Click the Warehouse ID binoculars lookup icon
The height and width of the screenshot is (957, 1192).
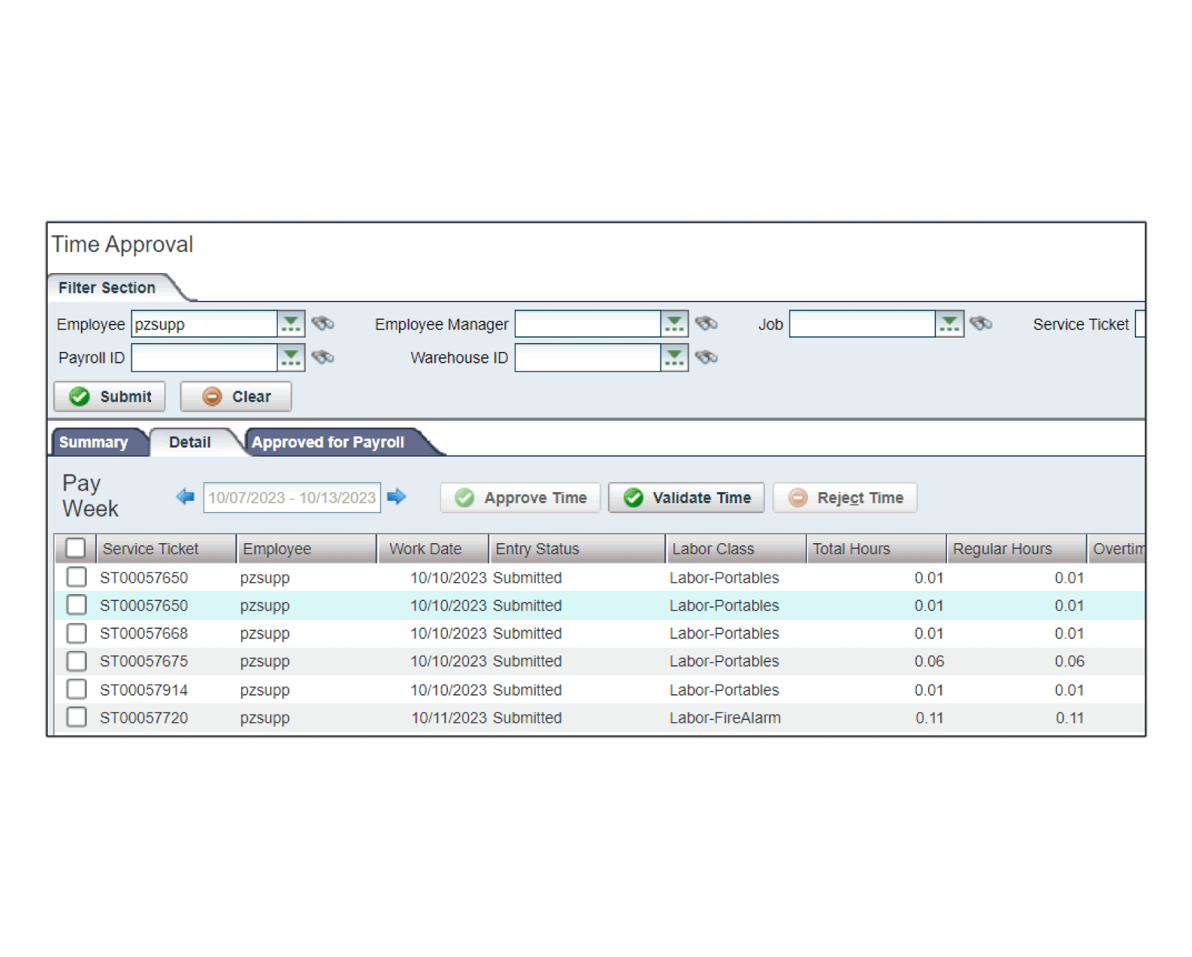point(706,357)
